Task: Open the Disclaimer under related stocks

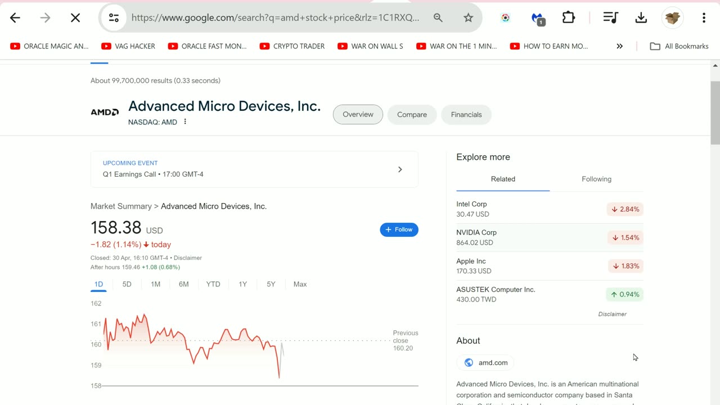Action: (x=612, y=314)
